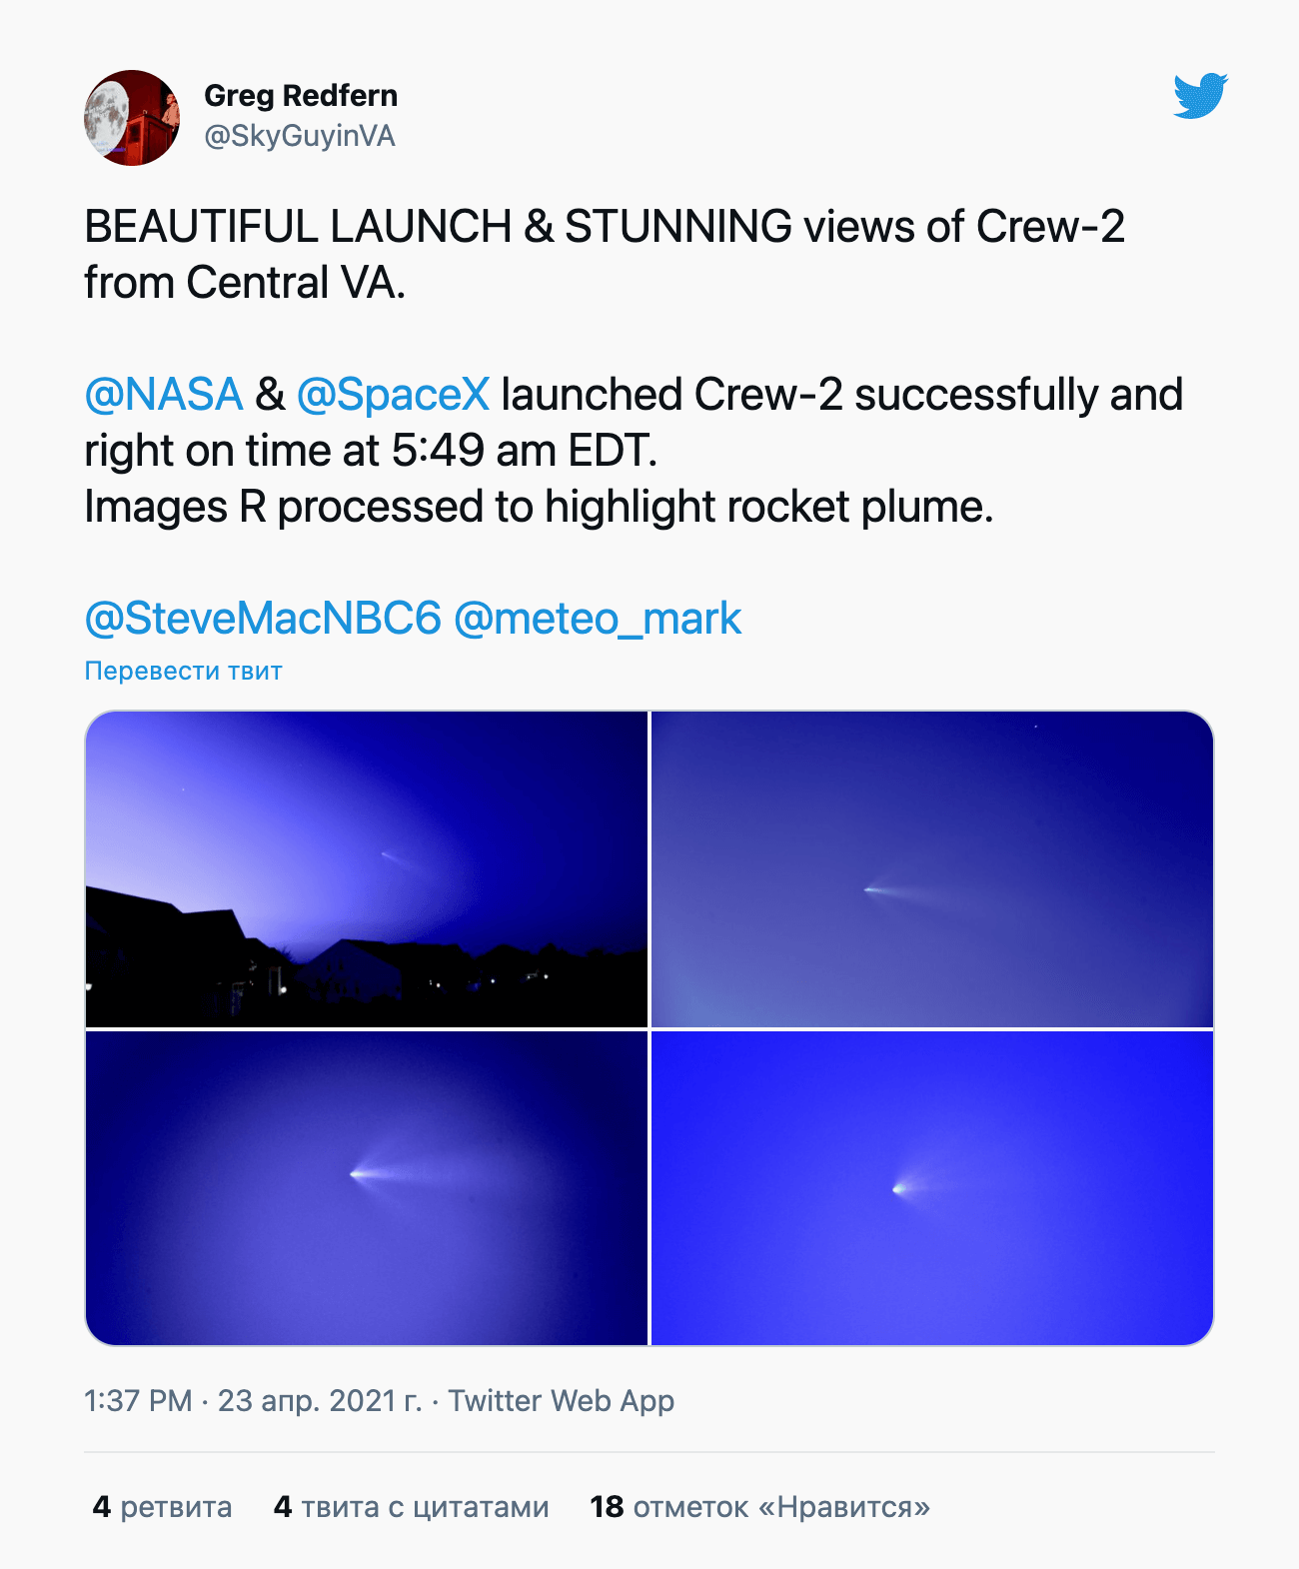This screenshot has height=1569, width=1299.
Task: Follow the @NASA mention link
Action: (164, 395)
